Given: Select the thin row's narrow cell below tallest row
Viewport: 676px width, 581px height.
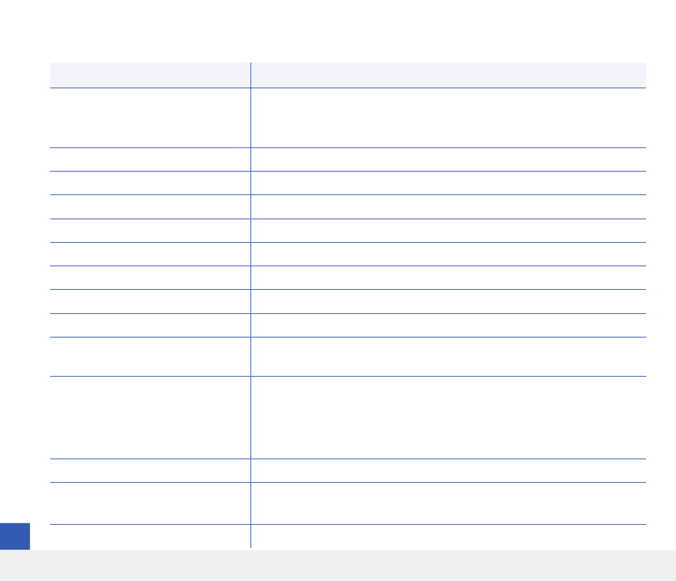Looking at the screenshot, I should click(150, 471).
